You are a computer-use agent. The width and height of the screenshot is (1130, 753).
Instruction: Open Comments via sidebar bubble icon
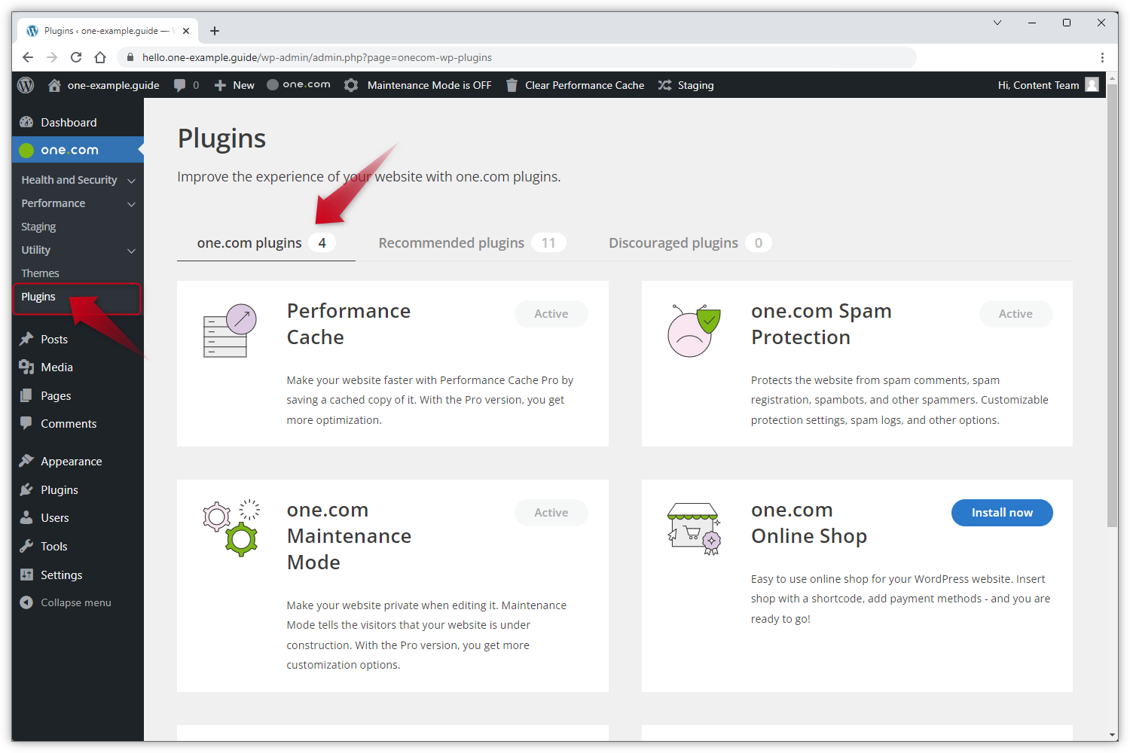point(26,423)
